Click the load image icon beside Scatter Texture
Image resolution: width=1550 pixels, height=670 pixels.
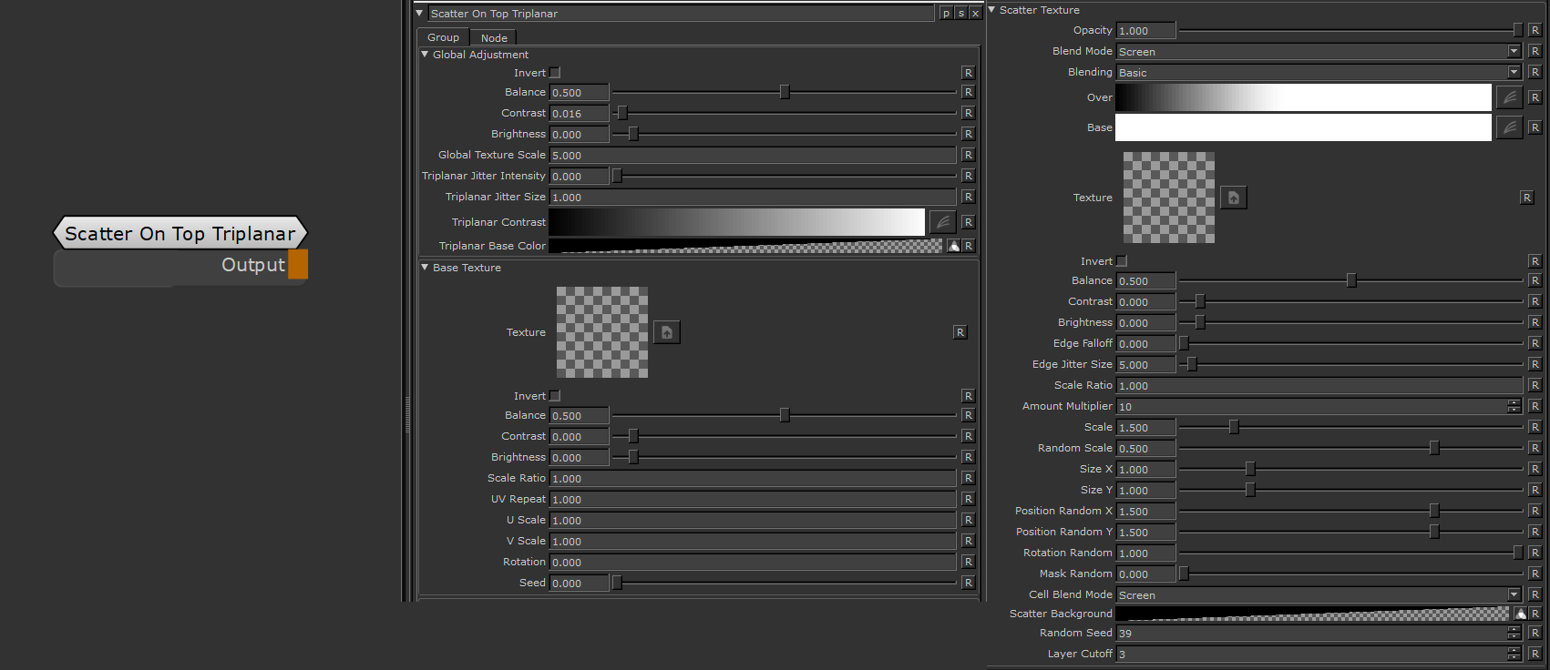[x=1233, y=198]
